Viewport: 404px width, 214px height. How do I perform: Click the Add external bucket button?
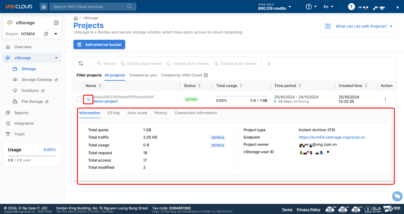tap(99, 44)
